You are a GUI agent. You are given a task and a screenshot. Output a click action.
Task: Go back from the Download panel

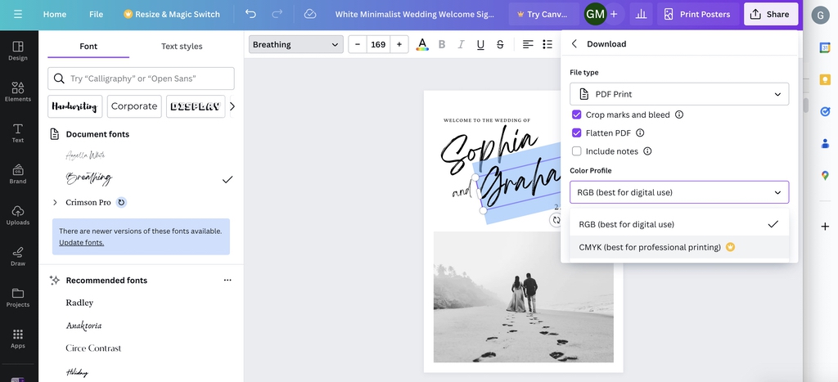click(574, 44)
